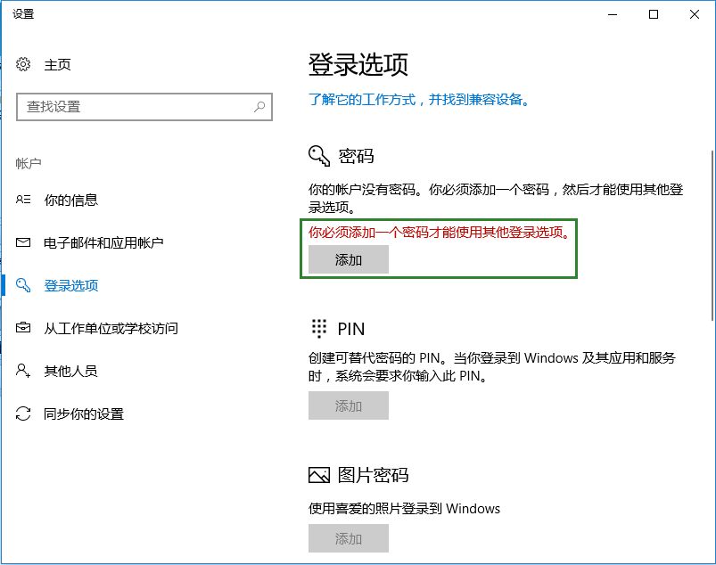Open 其他人员 page
The image size is (716, 565).
click(x=70, y=371)
